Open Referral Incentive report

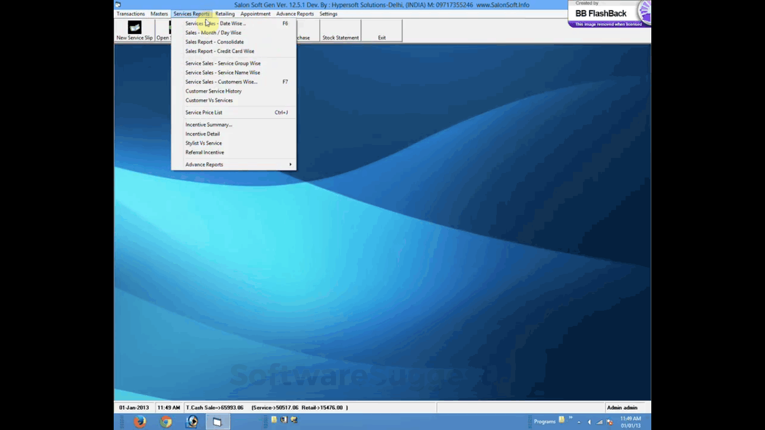[234, 152]
